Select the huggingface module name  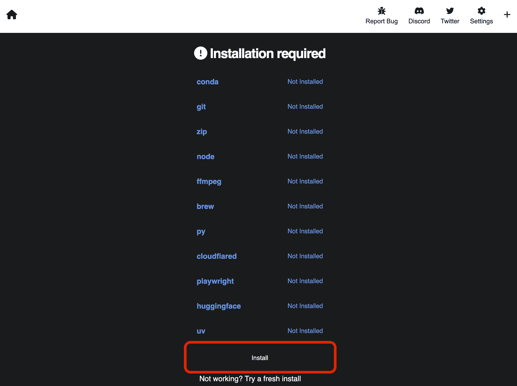(219, 306)
